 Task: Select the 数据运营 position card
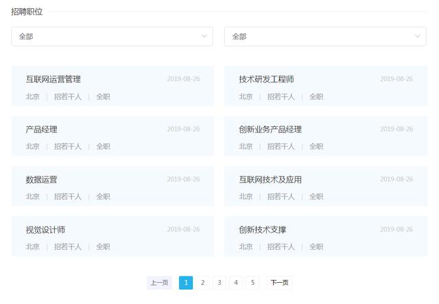(42, 180)
